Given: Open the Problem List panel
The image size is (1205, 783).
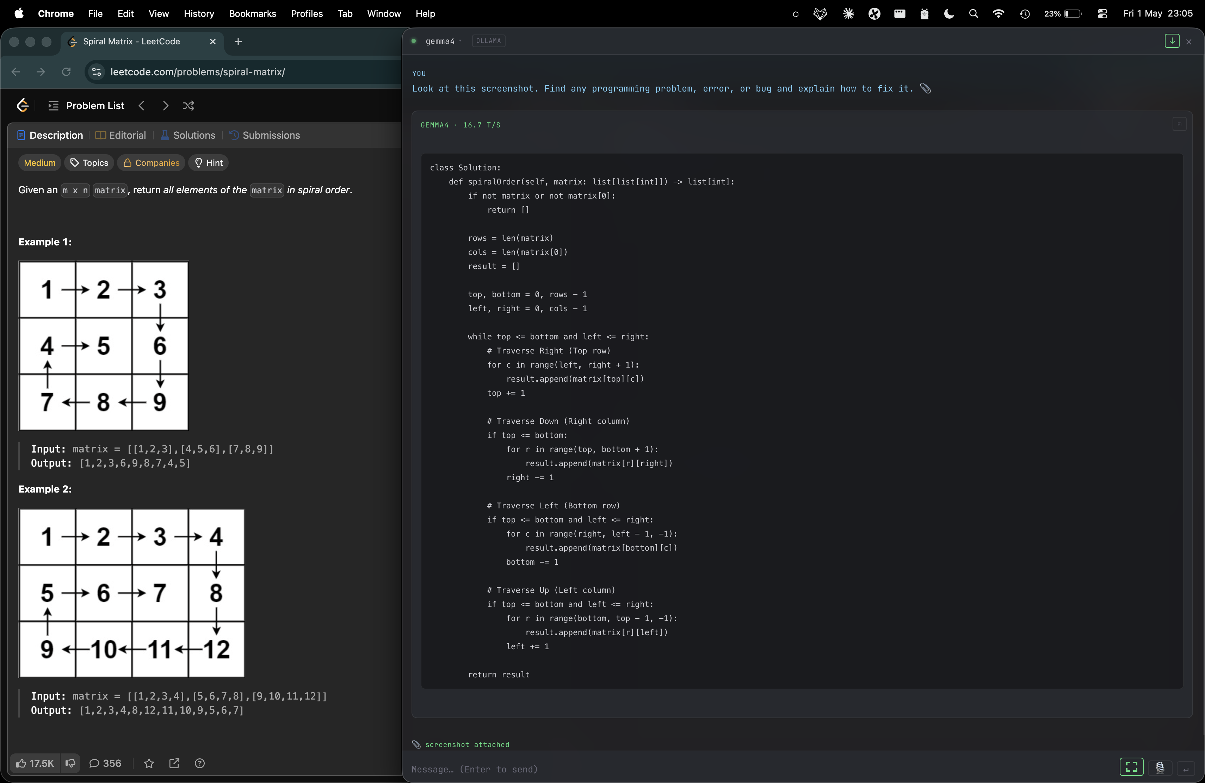Looking at the screenshot, I should 86,105.
